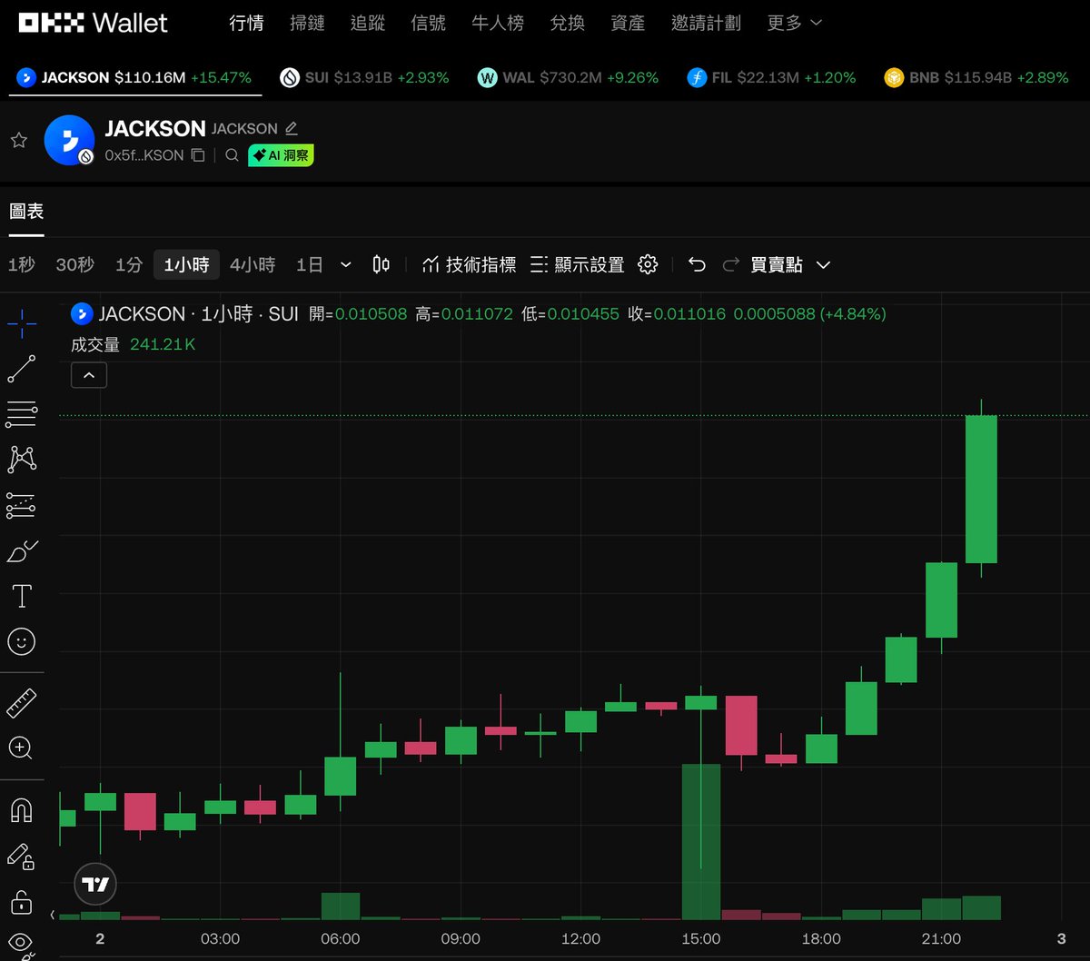
Task: Select the 1秒 timeframe
Action: (22, 264)
